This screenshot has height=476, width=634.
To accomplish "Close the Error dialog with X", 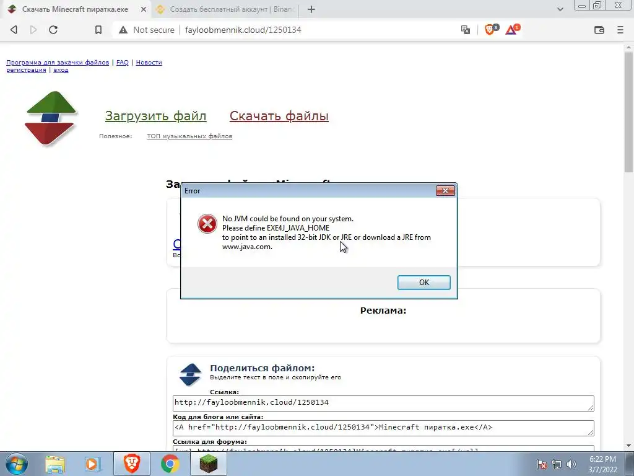I will (445, 191).
